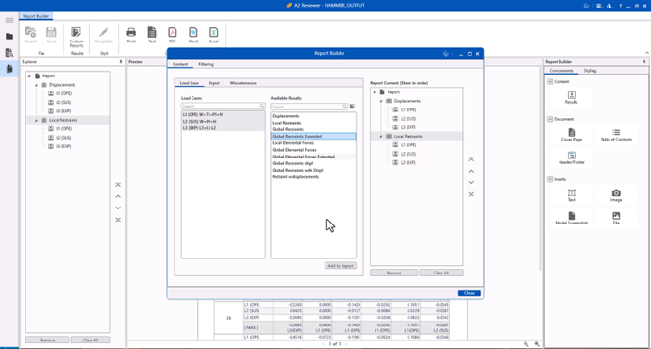Move item to top in dialog Report Content
The image size is (651, 349).
point(471,159)
